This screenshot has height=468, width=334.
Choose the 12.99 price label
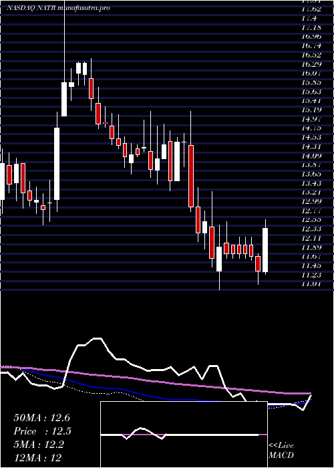tap(311, 201)
